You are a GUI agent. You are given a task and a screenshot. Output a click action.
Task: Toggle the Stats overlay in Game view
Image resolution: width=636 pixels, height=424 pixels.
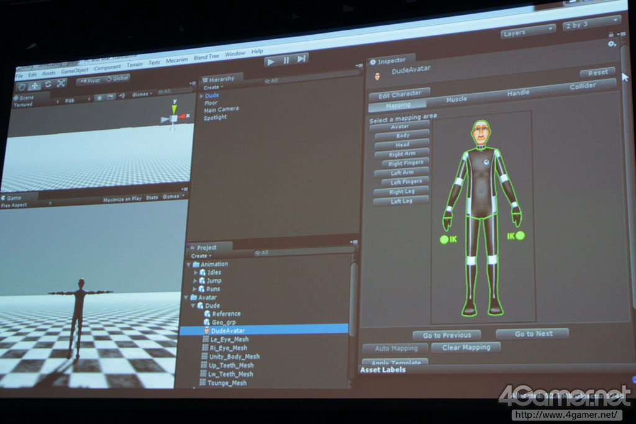coord(152,197)
